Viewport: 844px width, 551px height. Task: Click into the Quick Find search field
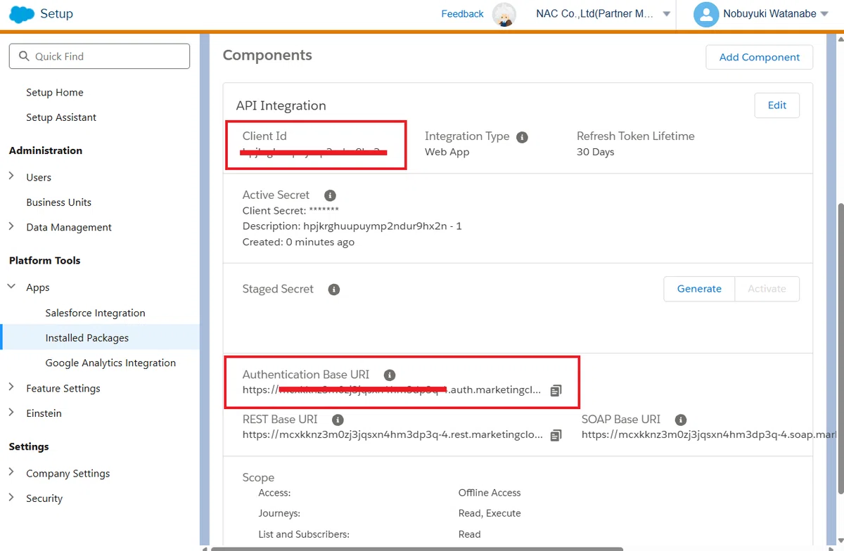point(99,56)
